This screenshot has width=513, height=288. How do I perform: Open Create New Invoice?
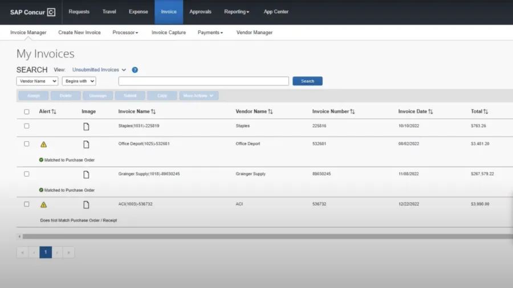79,32
